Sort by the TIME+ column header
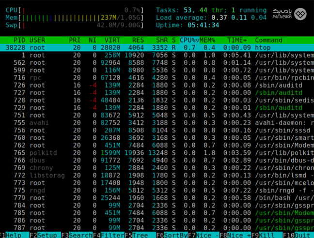The height and width of the screenshot is (238, 314). 237,40
